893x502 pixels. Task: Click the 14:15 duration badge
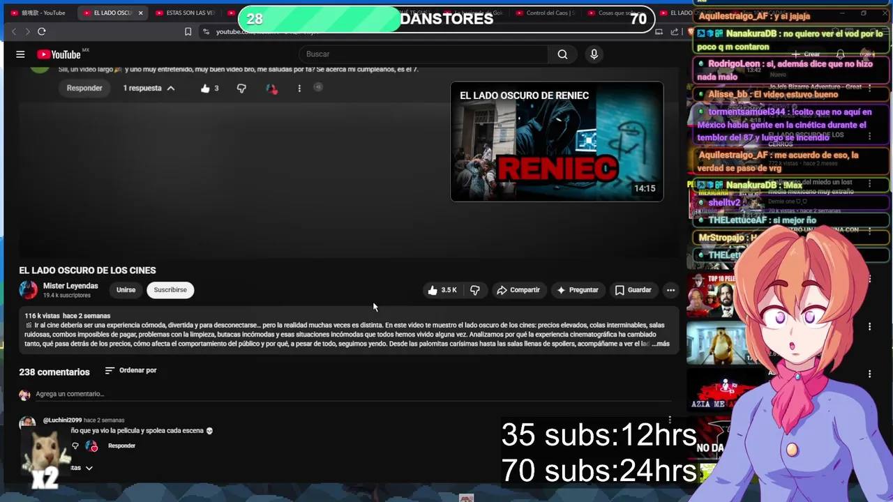[x=645, y=188]
